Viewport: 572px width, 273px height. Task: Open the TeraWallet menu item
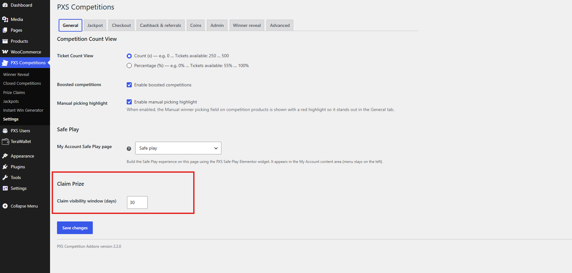[x=25, y=141]
